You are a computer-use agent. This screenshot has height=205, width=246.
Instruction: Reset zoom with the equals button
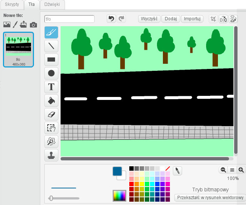(x=232, y=170)
